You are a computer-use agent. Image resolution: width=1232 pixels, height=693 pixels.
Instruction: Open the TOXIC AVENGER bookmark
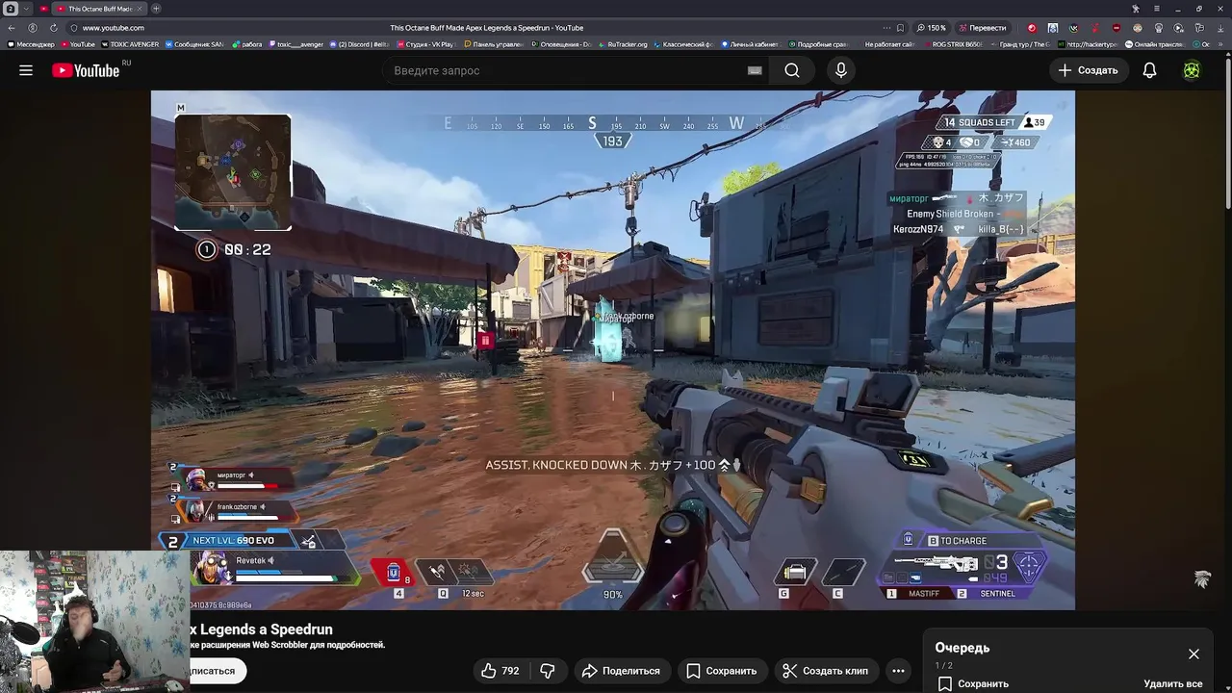click(x=130, y=44)
